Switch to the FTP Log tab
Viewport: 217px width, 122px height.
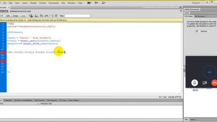tap(62, 100)
